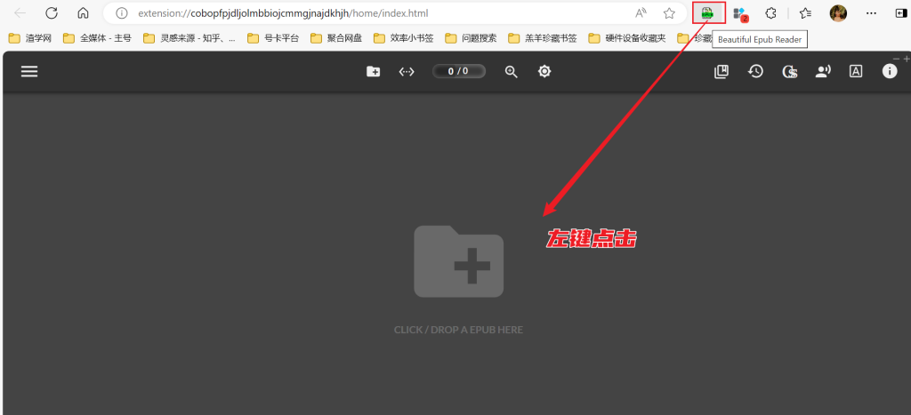Screen dimensions: 911x415
Task: Open the Favorites star-list icon
Action: coord(805,13)
